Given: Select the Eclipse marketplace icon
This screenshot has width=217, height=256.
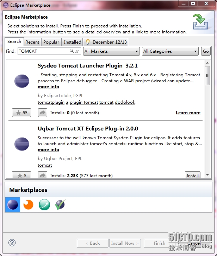Looking at the screenshot, I should click(13, 205).
